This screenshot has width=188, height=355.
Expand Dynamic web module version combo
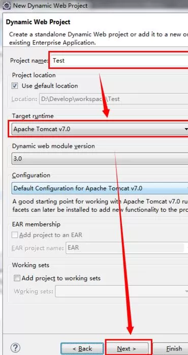coord(100,159)
